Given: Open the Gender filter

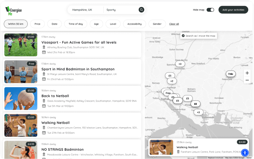Looking at the screenshot, I should 157,24.
